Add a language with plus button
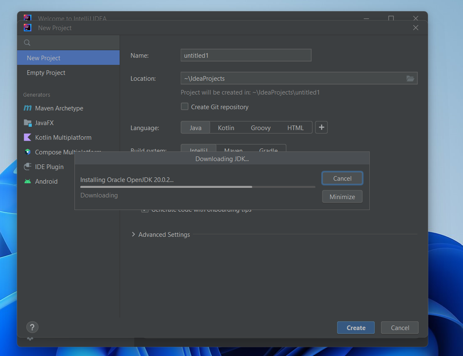The width and height of the screenshot is (463, 356). coord(322,127)
